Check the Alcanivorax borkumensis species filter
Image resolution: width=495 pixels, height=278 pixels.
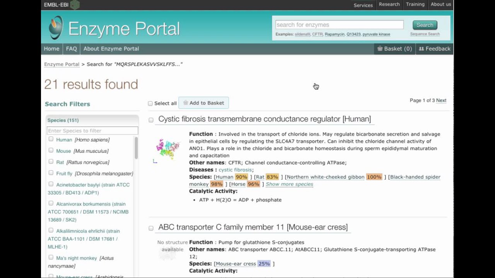coord(51,203)
